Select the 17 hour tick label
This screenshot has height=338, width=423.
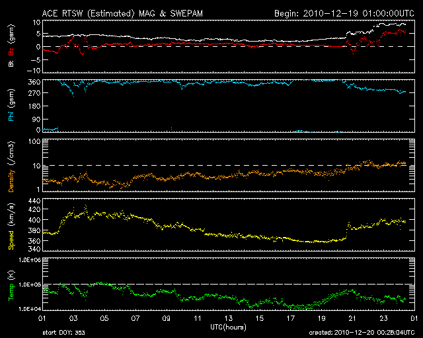click(291, 318)
